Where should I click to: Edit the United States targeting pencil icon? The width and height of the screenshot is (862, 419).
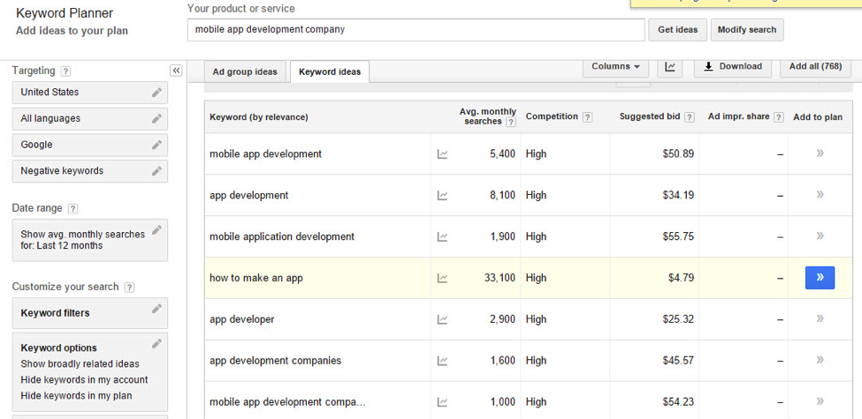click(x=156, y=93)
